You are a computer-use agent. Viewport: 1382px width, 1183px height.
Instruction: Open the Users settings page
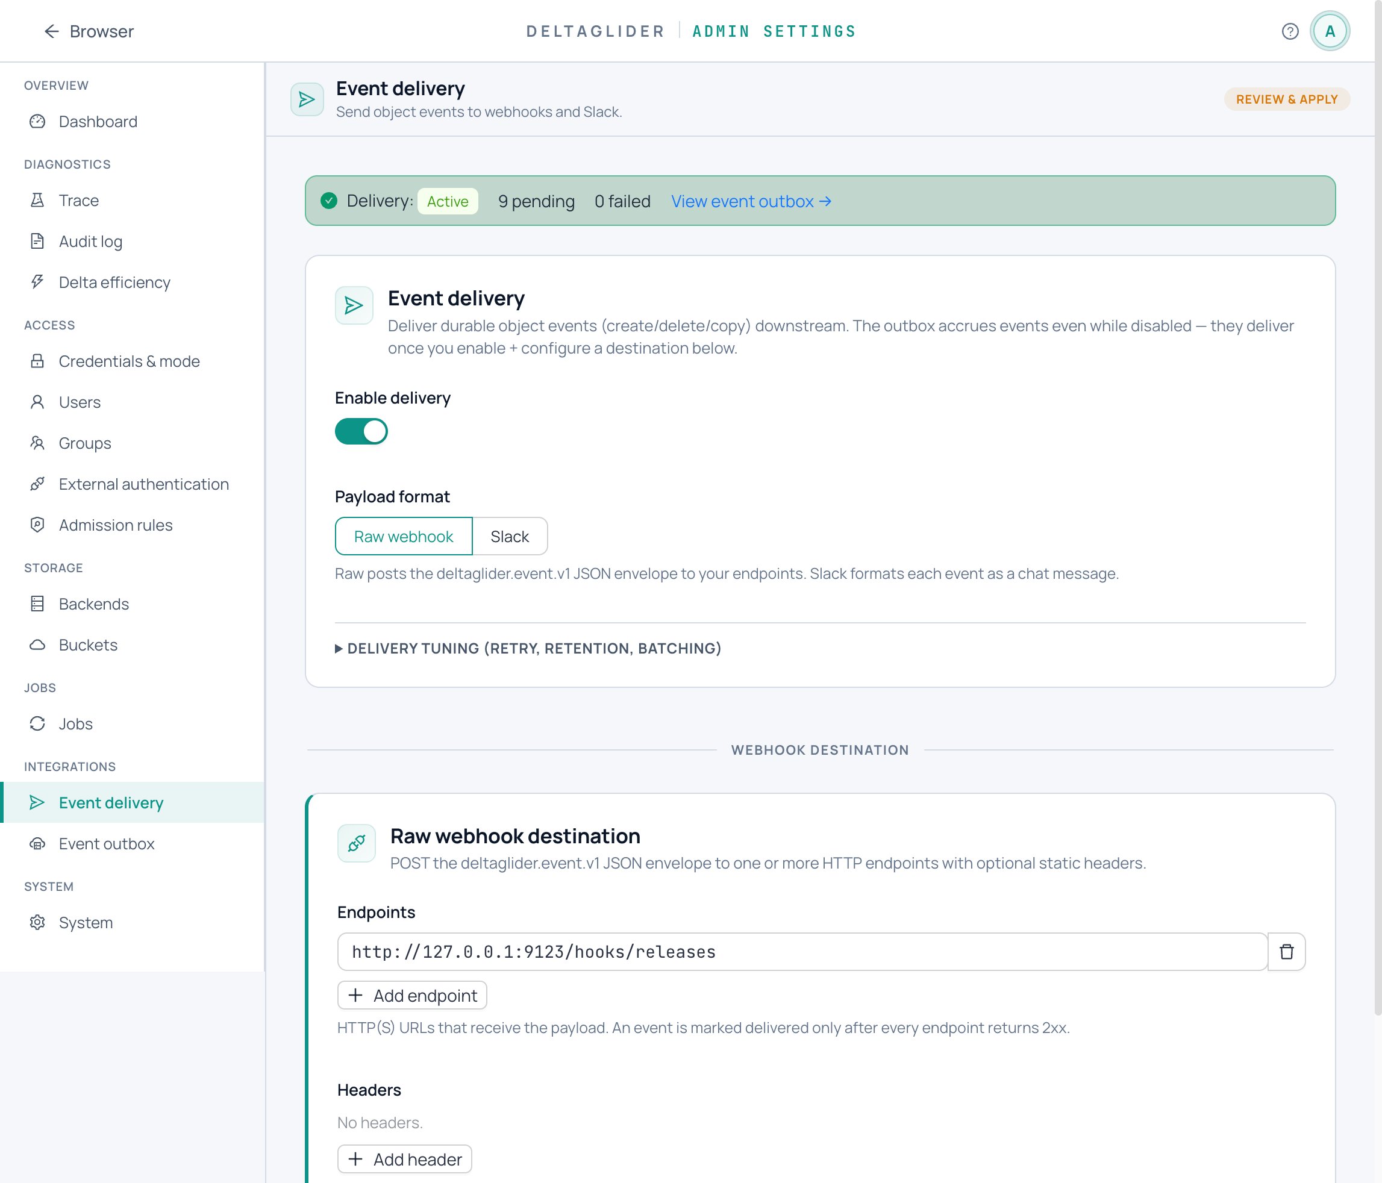click(x=132, y=402)
